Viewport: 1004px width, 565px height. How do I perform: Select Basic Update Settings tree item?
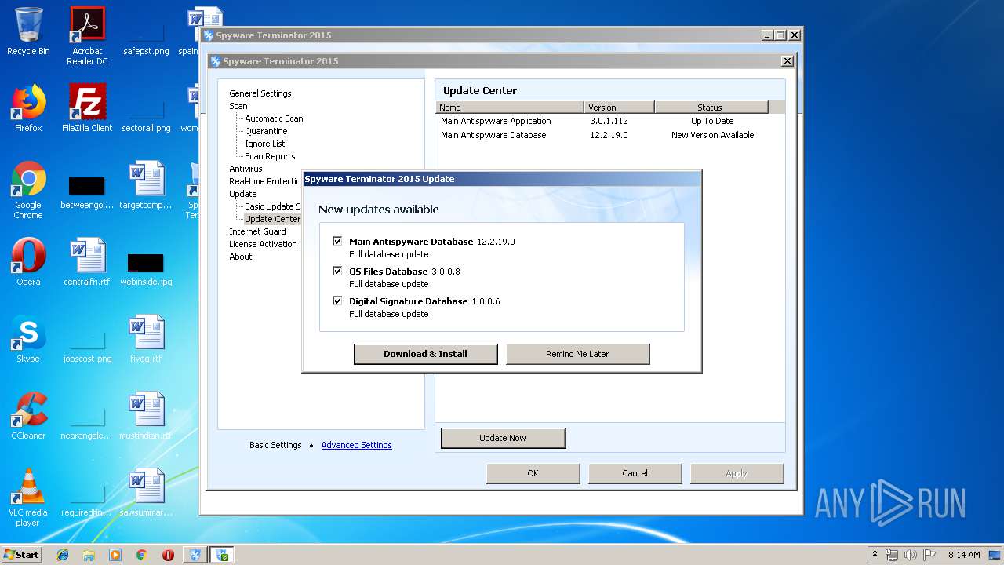point(273,206)
